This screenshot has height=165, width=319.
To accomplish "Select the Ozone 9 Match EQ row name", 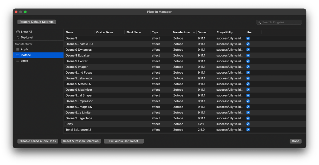I will [x=79, y=84].
